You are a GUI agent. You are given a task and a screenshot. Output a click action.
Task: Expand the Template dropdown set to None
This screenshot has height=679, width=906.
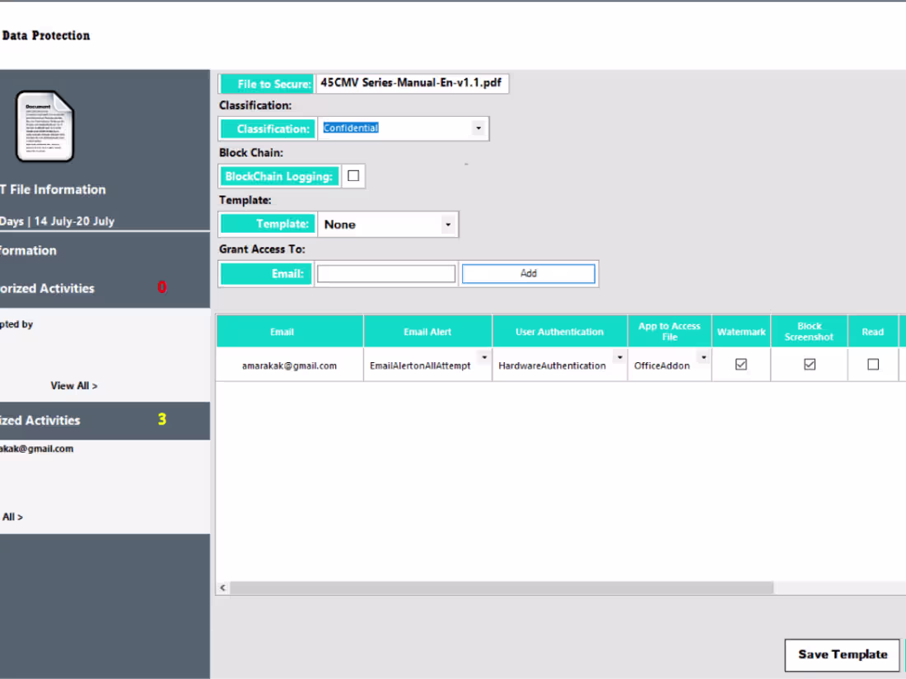(x=448, y=224)
